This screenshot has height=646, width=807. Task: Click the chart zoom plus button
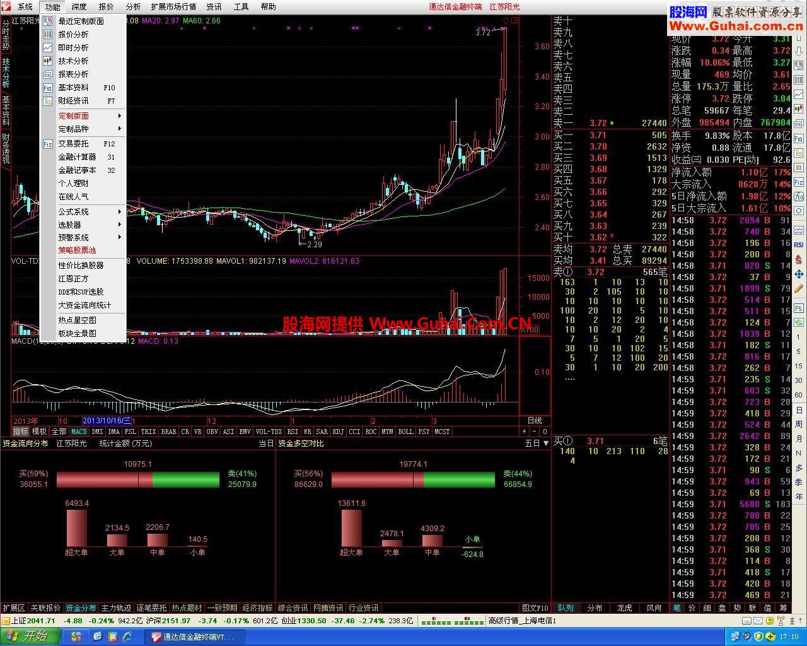[524, 432]
